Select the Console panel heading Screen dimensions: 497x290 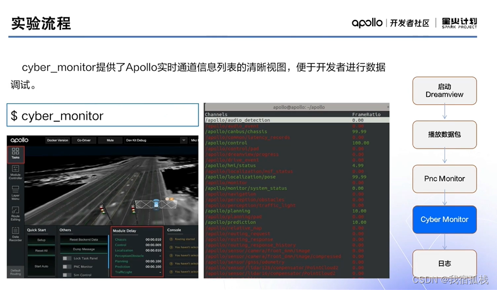(174, 230)
